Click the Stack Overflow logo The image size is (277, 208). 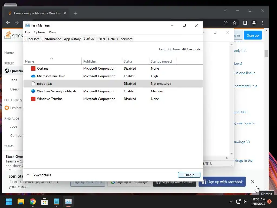point(14,35)
